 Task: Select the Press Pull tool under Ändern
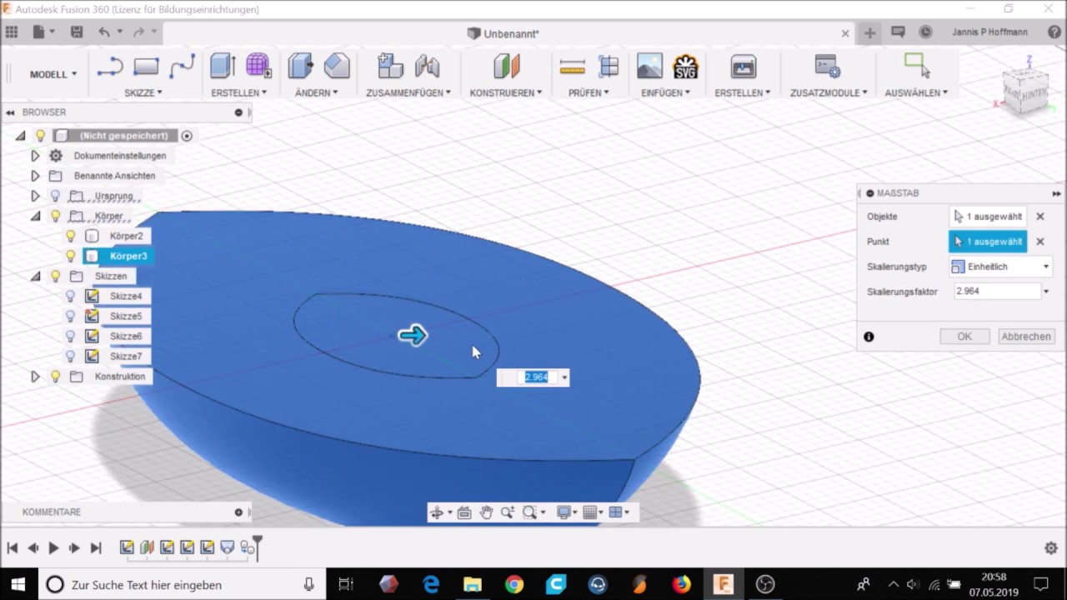301,67
